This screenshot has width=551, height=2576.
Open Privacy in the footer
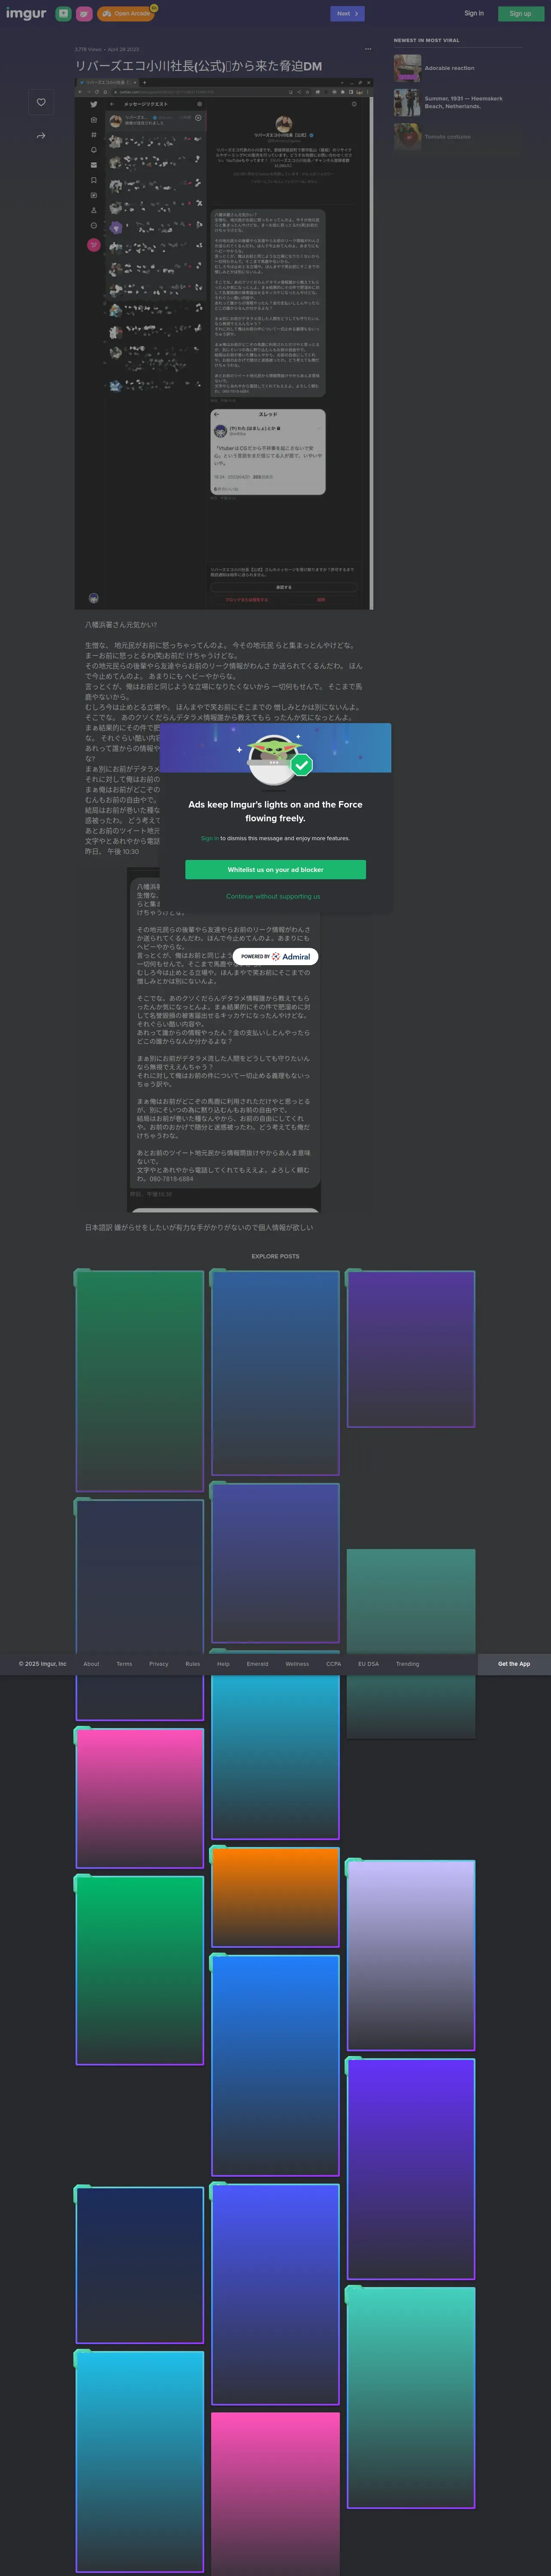tap(159, 1664)
